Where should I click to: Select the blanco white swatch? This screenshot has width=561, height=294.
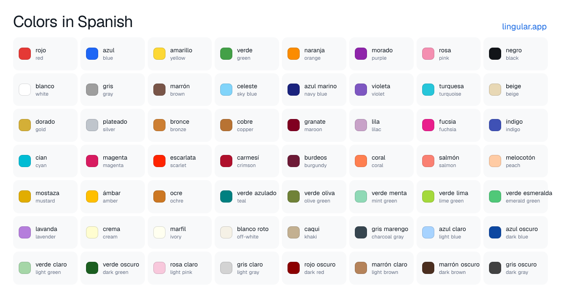tap(25, 90)
